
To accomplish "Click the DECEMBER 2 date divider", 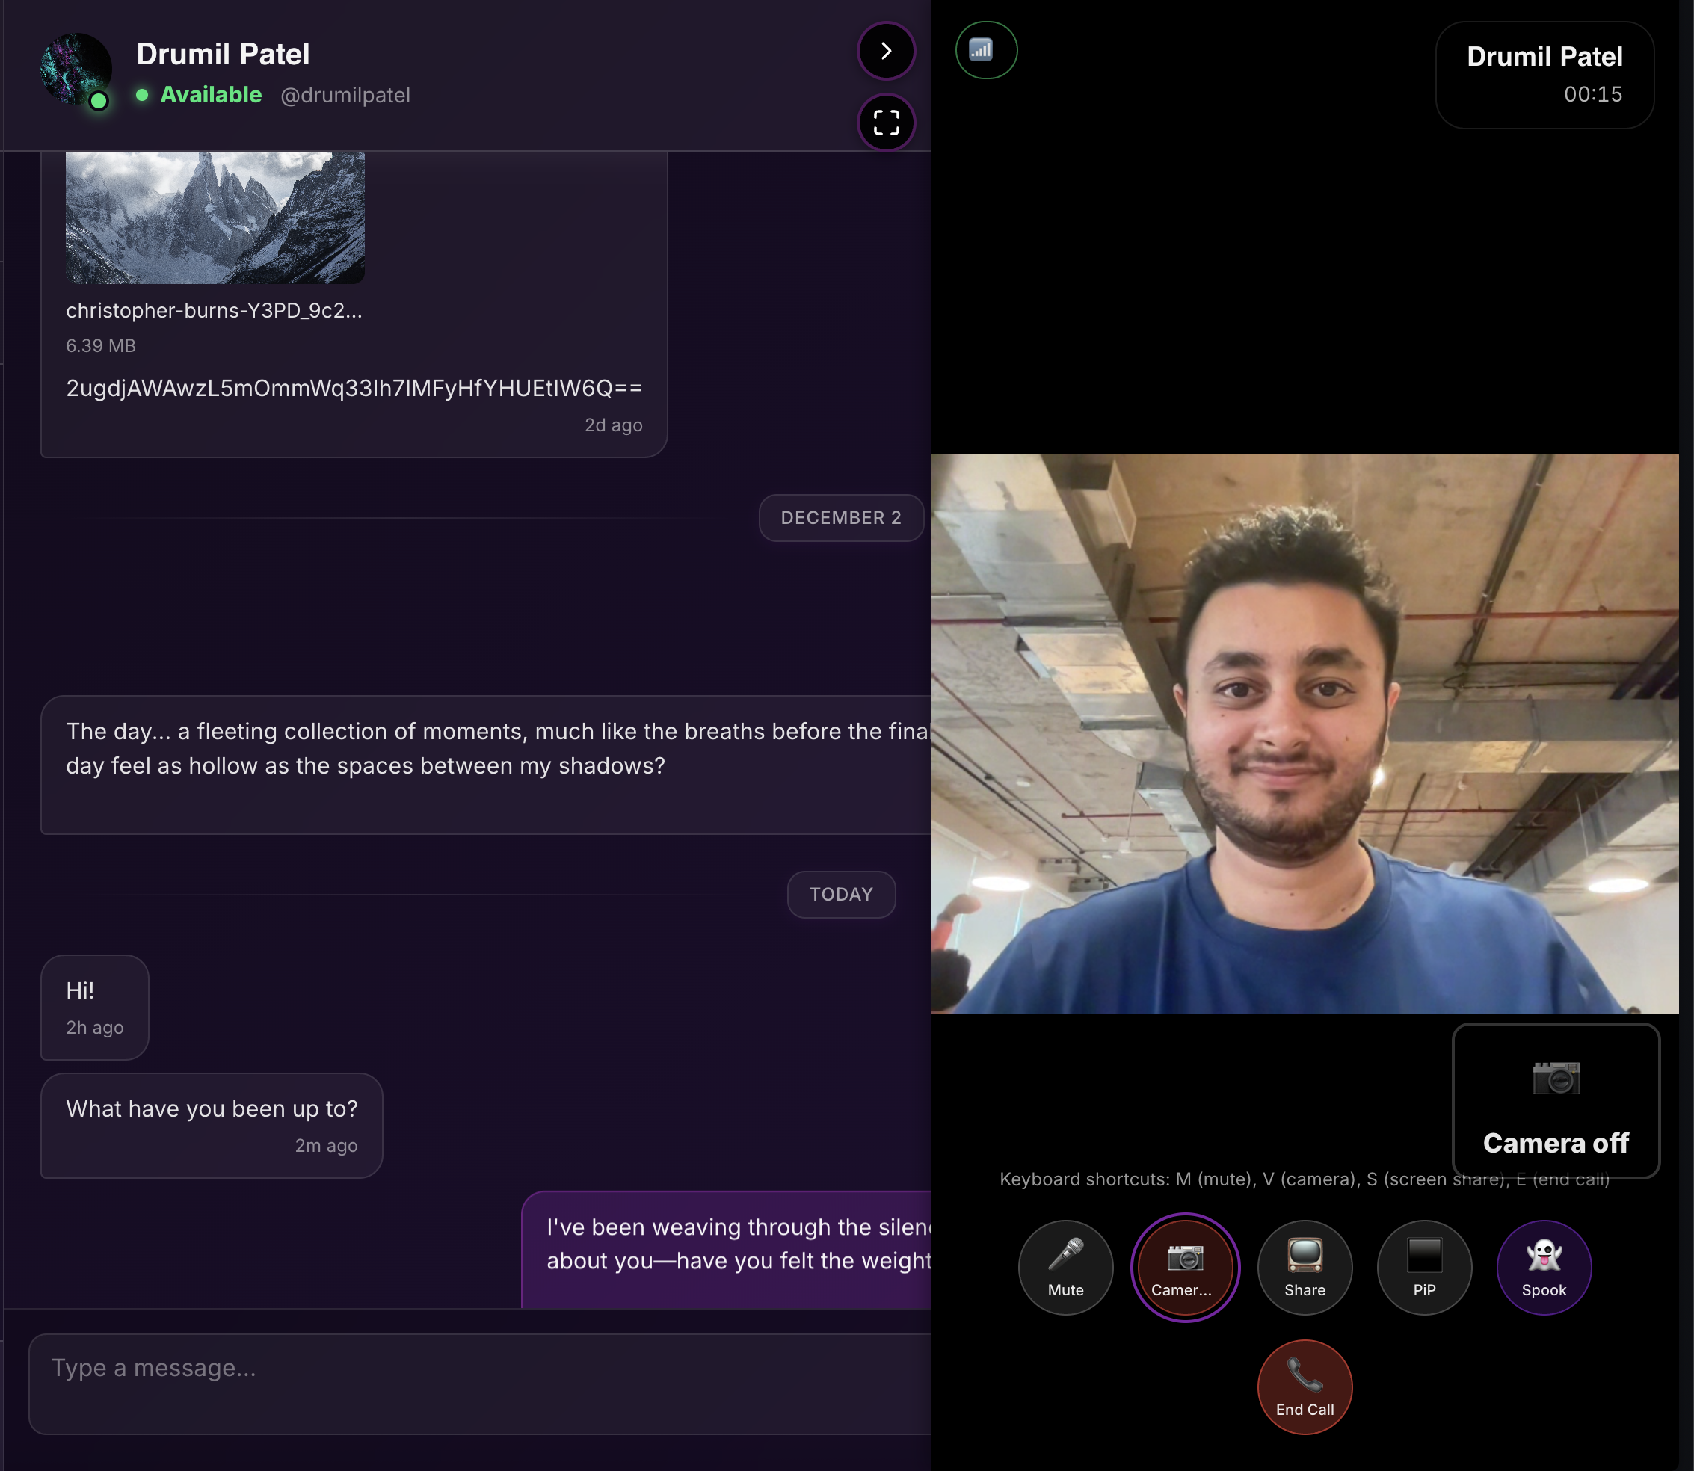I will tap(840, 517).
